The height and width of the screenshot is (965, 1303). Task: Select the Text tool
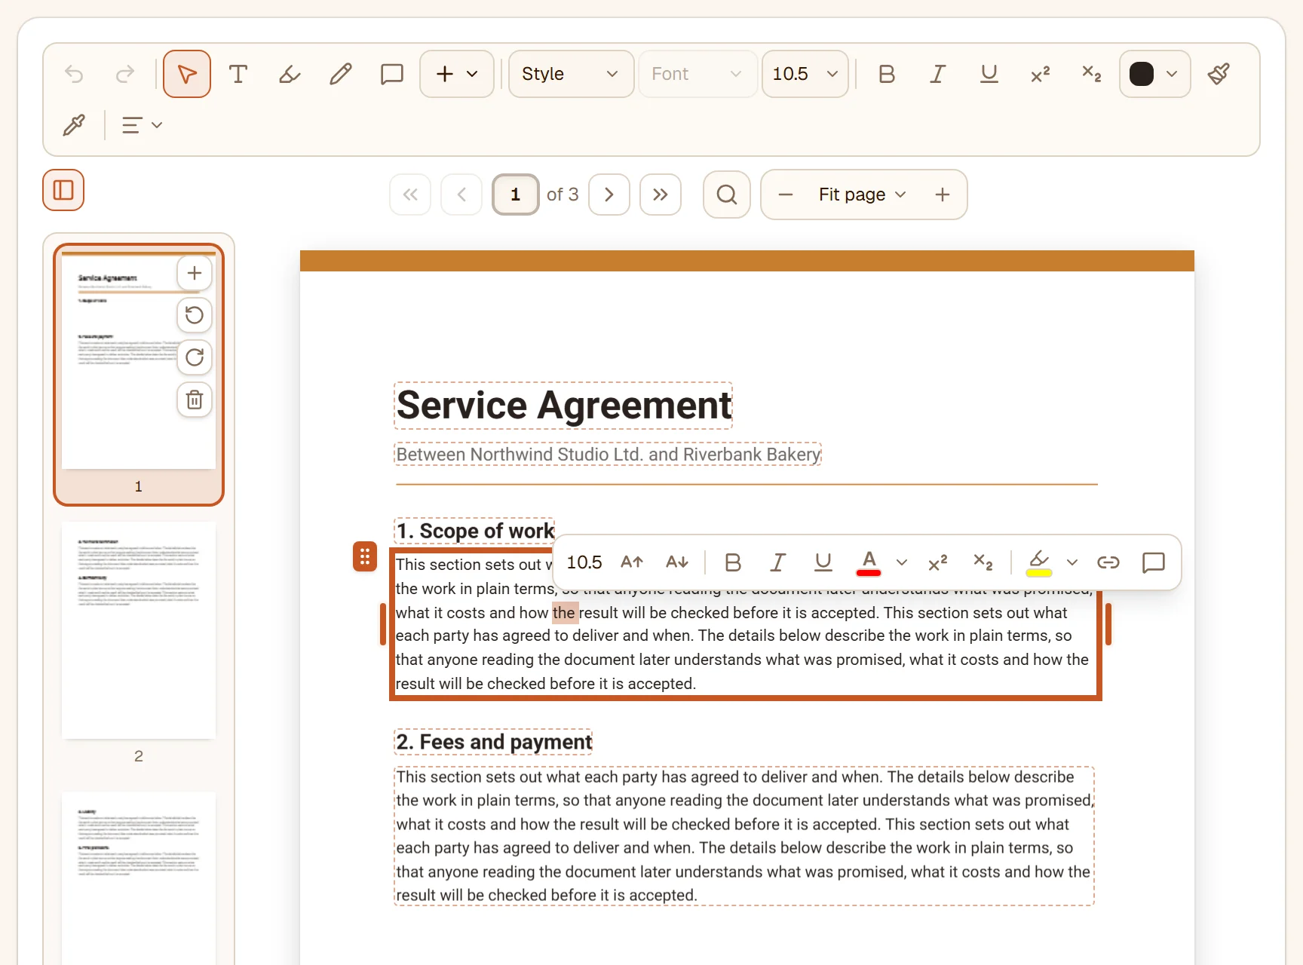(238, 74)
